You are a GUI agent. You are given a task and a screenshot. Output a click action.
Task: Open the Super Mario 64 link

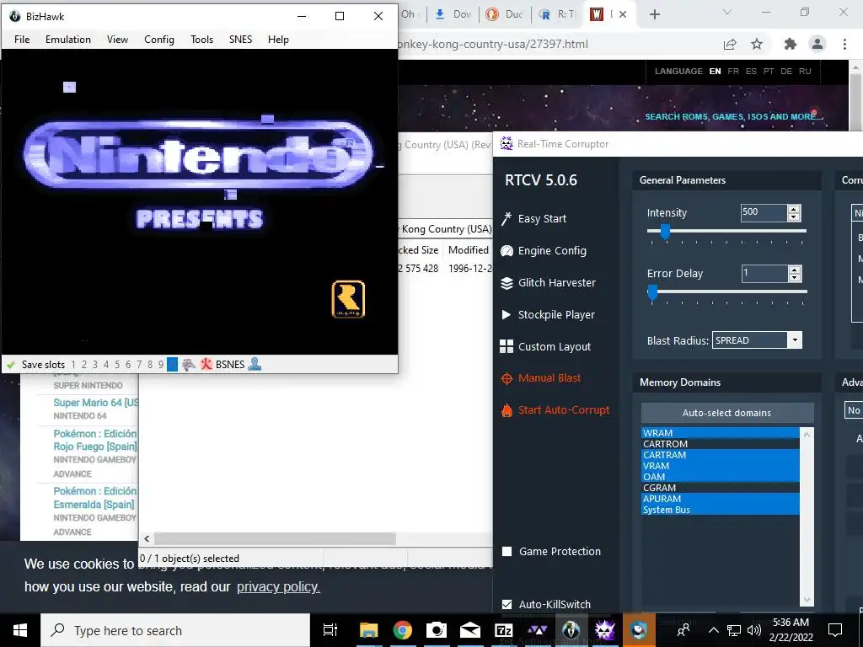pyautogui.click(x=95, y=403)
